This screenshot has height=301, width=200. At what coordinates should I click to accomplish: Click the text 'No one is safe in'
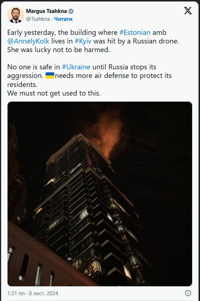coord(34,67)
